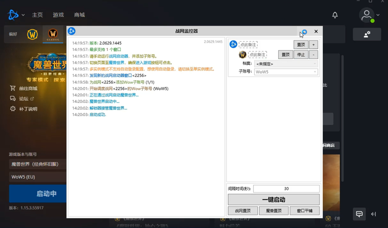Click the plus button to add sub-account
Viewport: 388px width, 228px height.
[314, 45]
